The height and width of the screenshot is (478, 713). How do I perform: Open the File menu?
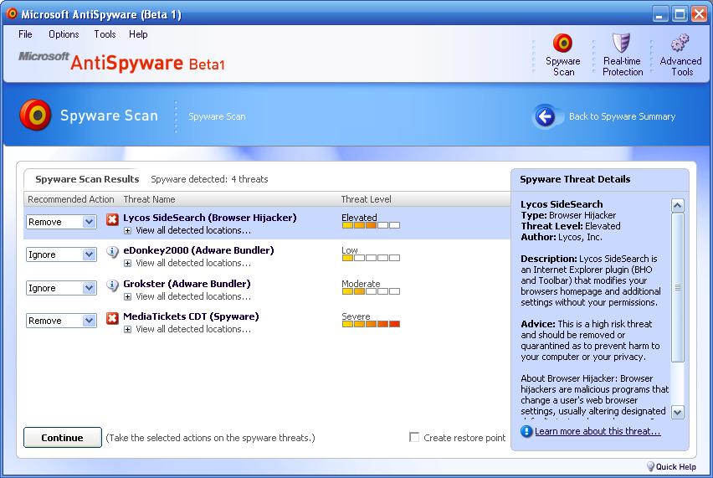(x=25, y=34)
